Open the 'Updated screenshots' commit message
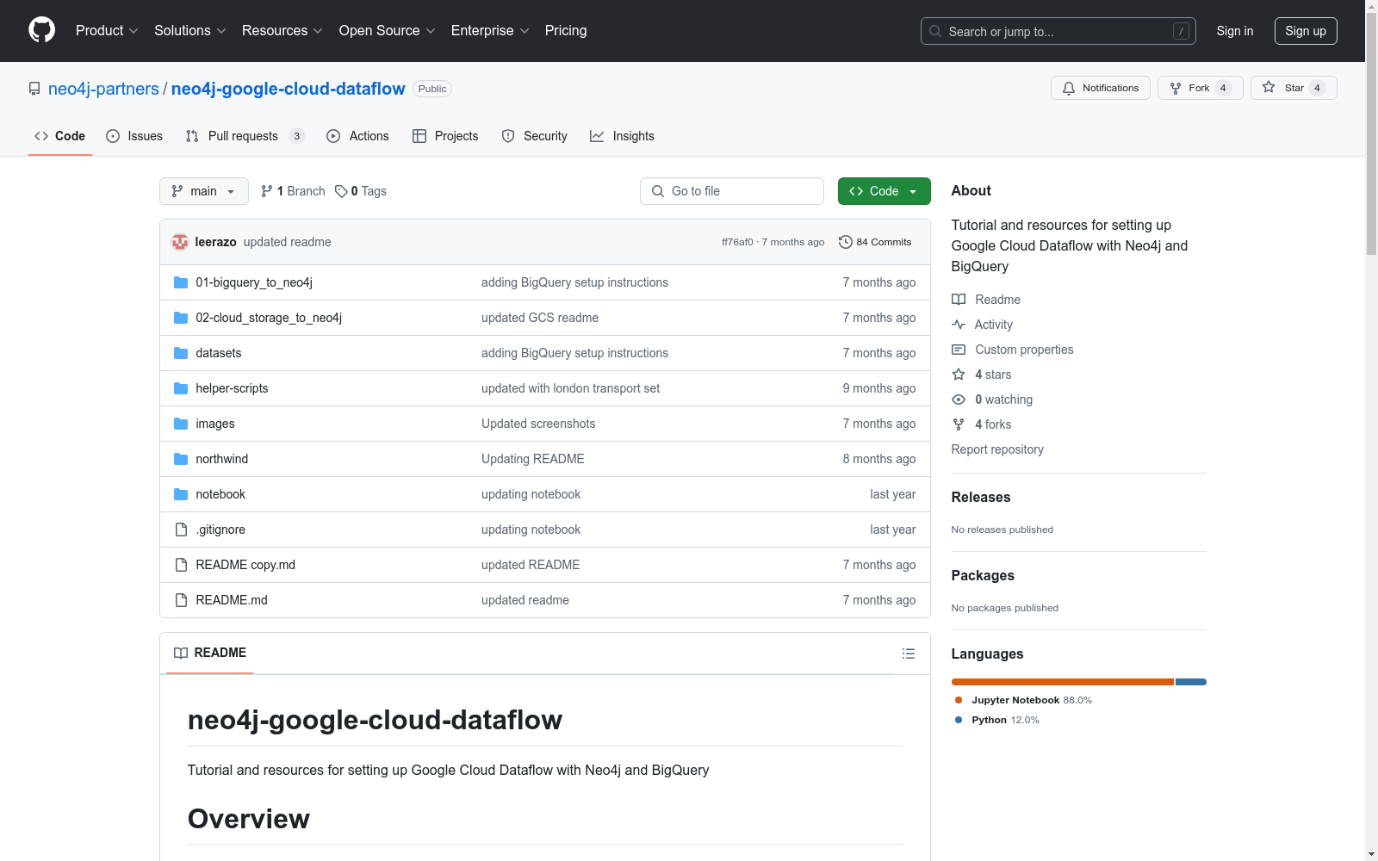The width and height of the screenshot is (1378, 861). point(538,424)
